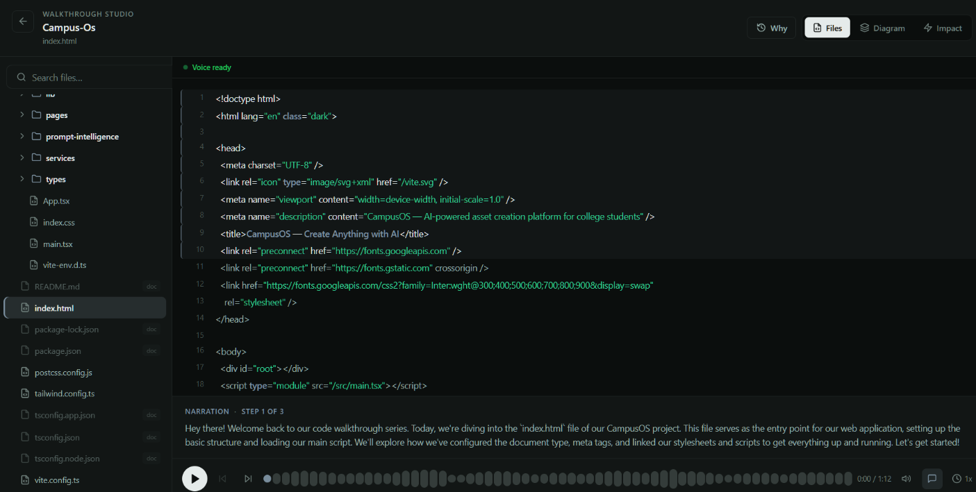The height and width of the screenshot is (492, 976).
Task: Click the main.tsx file icon
Action: (33, 244)
